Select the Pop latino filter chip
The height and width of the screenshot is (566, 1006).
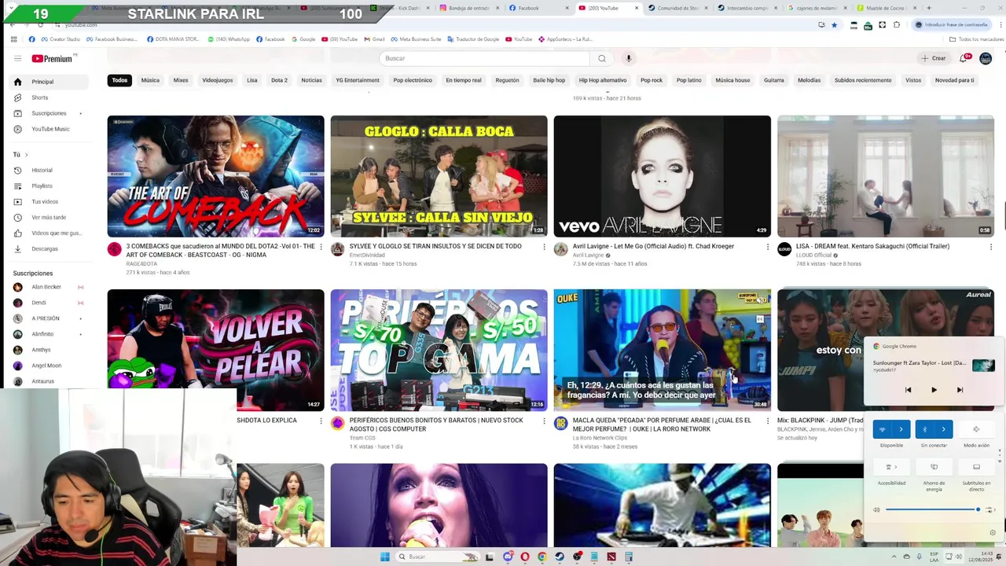pos(688,80)
